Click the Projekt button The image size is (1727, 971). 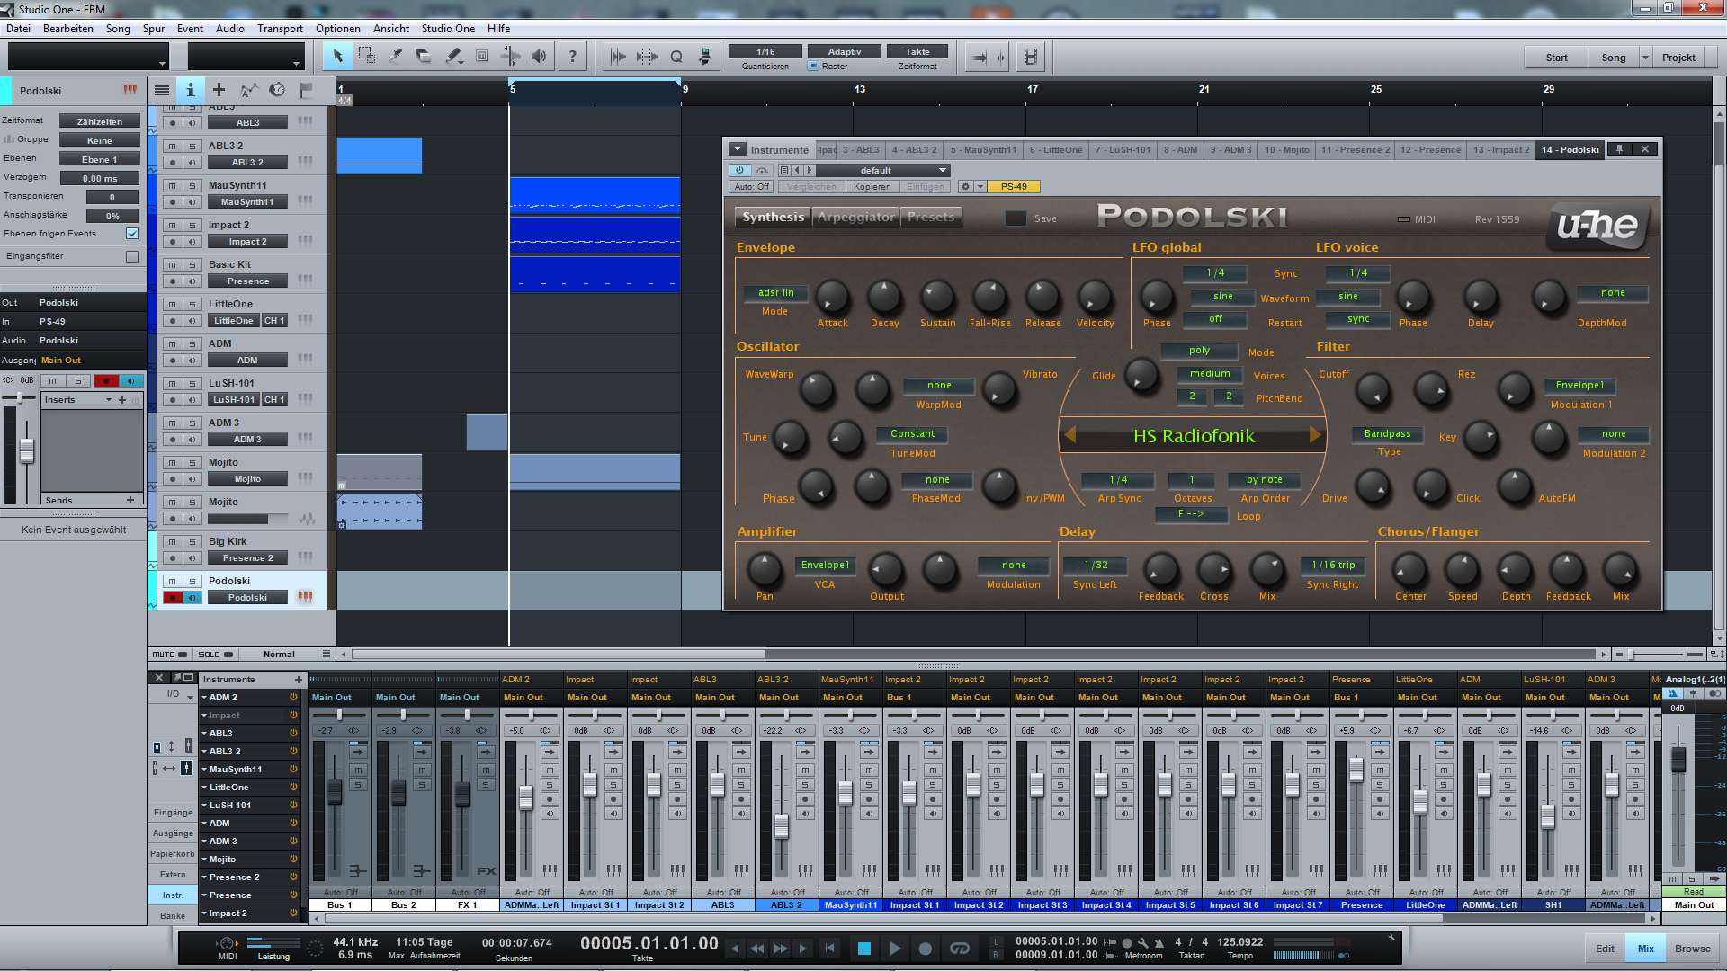1678,57
